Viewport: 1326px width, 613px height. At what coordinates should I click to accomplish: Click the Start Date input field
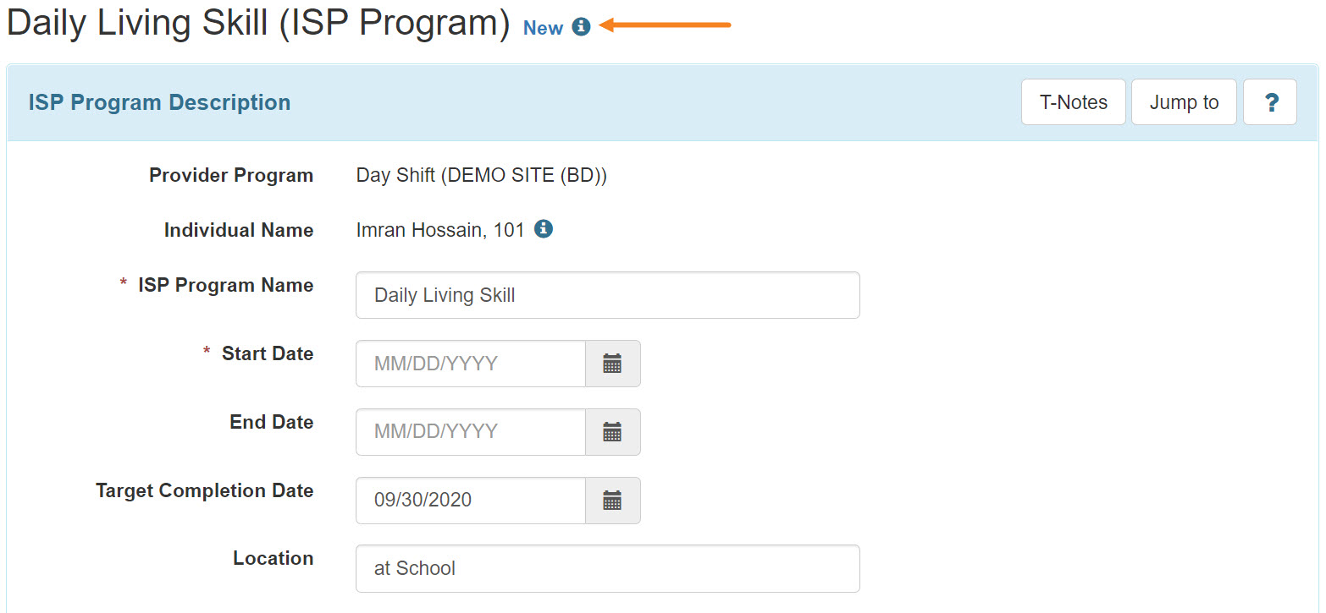470,364
